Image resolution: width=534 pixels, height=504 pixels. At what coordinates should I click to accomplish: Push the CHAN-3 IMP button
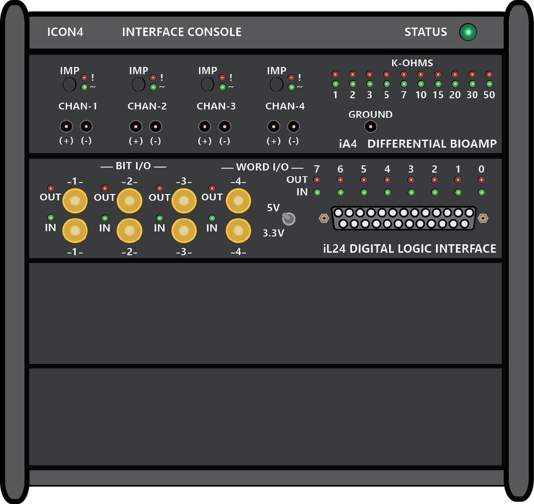(208, 84)
